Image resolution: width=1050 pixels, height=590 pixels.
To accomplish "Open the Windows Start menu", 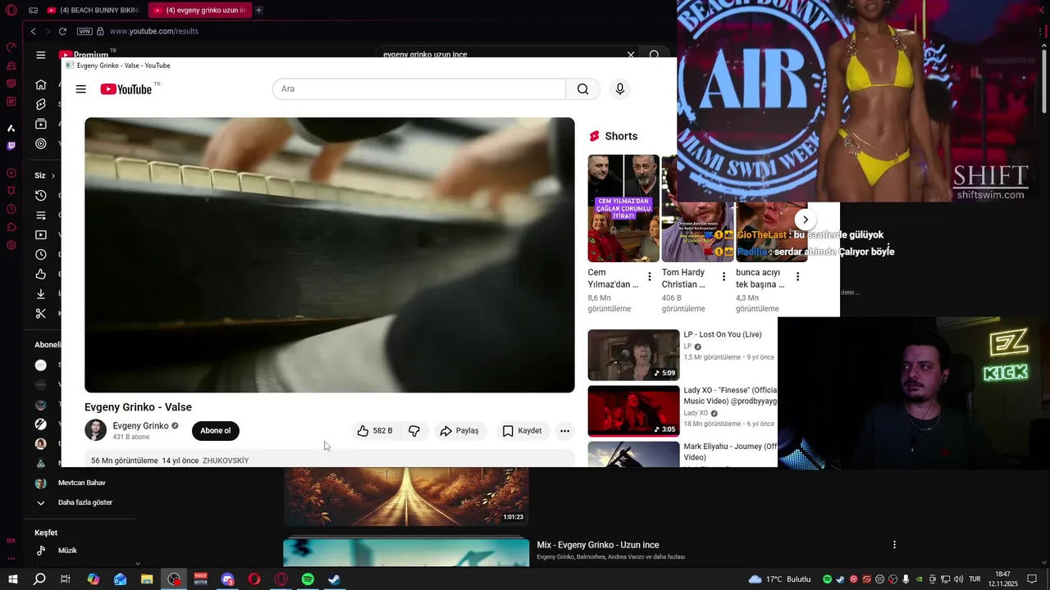I will [12, 579].
